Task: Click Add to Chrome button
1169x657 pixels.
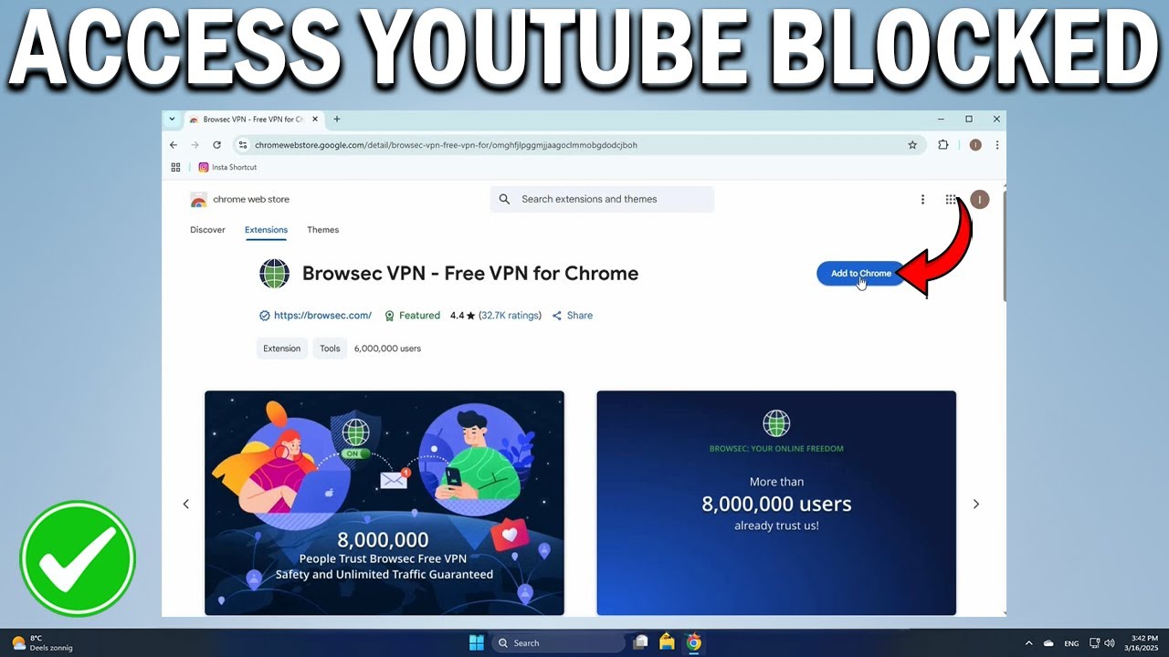Action: tap(860, 273)
